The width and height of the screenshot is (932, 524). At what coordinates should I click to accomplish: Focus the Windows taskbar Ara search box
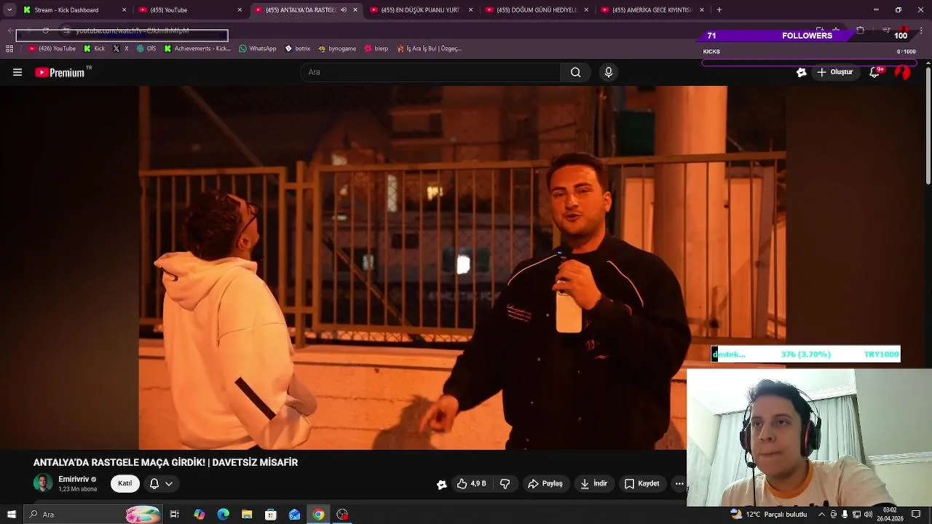click(92, 515)
